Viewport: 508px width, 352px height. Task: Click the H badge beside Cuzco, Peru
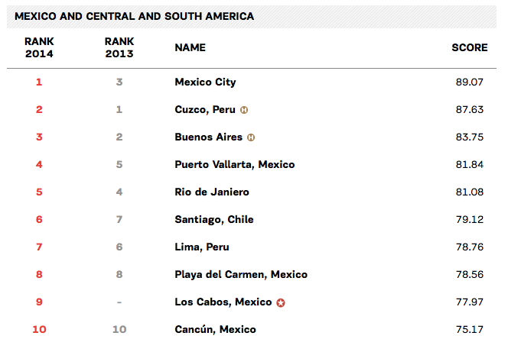244,110
